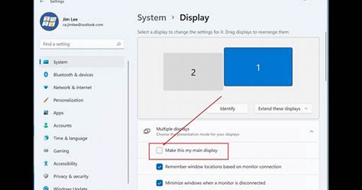The height and width of the screenshot is (190, 362).
Task: Click the Multiple displays heading text
Action: point(173,129)
